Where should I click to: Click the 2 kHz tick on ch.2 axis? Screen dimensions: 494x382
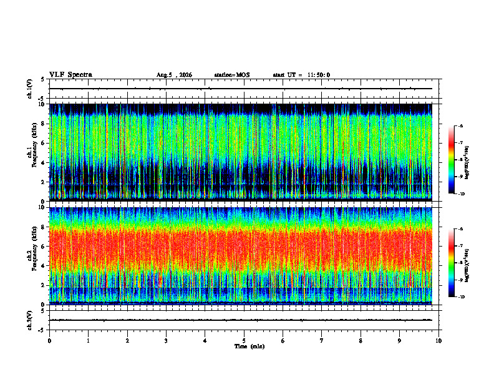pyautogui.click(x=42, y=285)
